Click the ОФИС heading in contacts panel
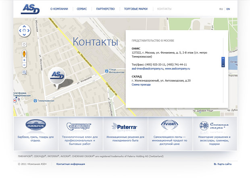The image size is (250, 178). (136, 49)
